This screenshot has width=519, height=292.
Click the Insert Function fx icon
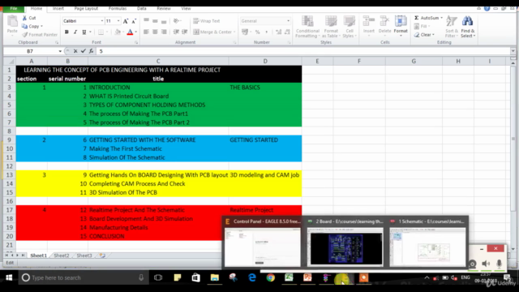coord(91,51)
